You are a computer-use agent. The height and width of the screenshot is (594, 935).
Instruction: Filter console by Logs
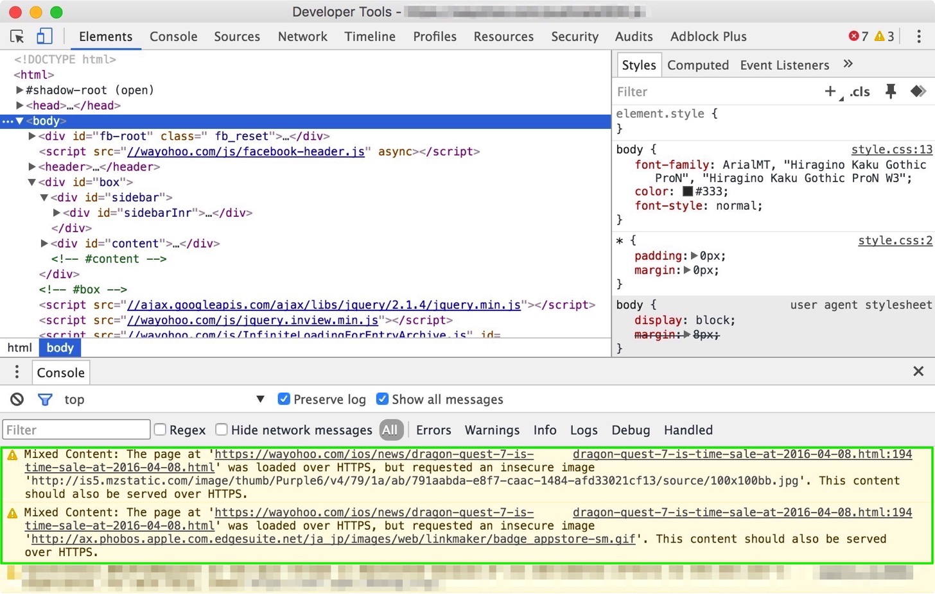584,430
